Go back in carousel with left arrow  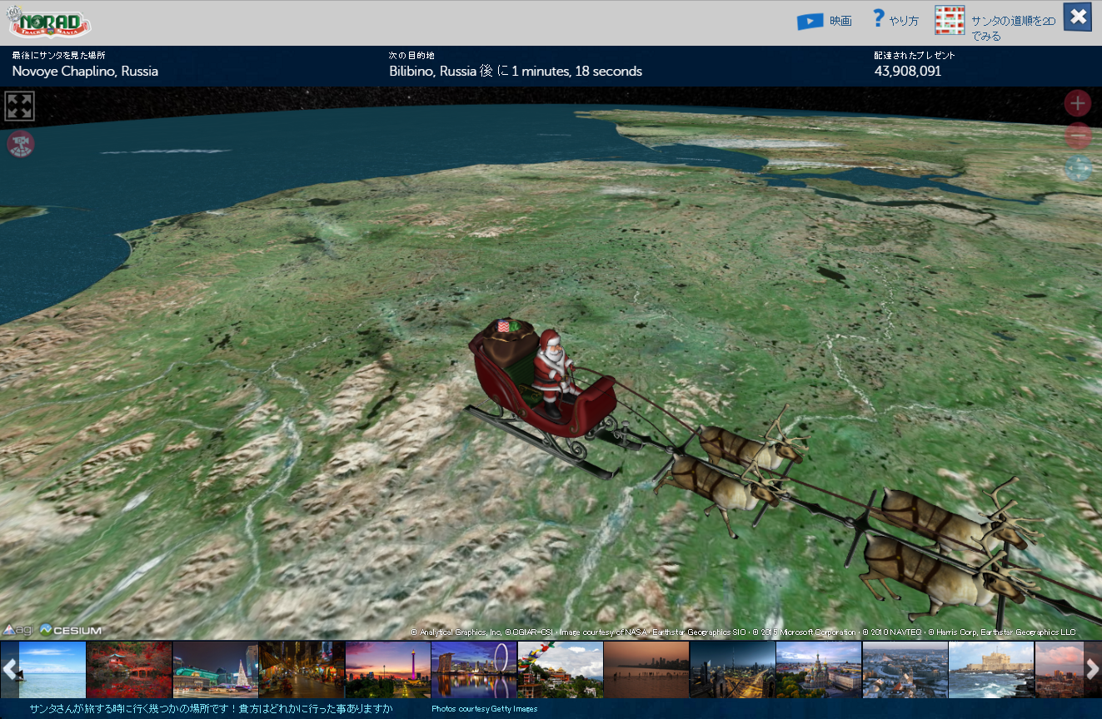10,669
